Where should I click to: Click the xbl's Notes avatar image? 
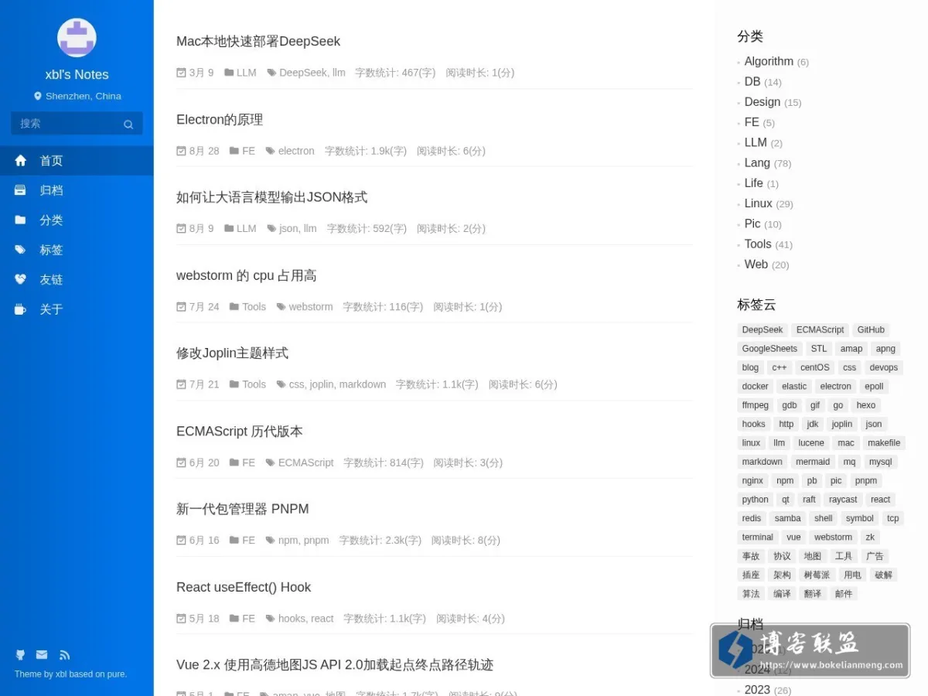coord(77,37)
